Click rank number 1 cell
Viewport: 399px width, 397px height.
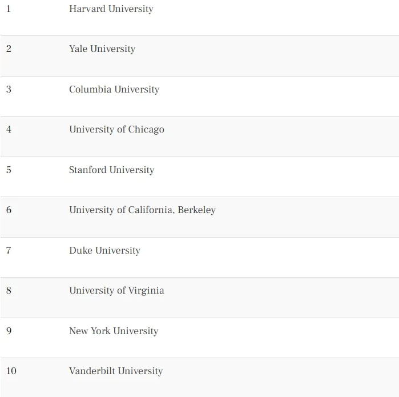point(9,9)
